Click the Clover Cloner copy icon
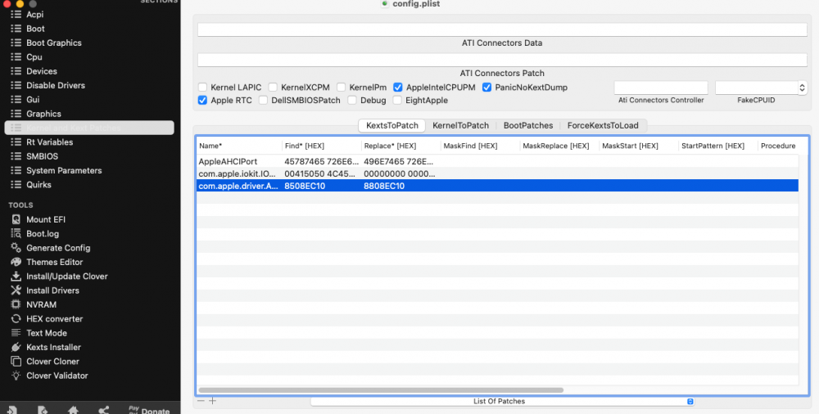Viewport: 819px width, 414px height. (16, 361)
